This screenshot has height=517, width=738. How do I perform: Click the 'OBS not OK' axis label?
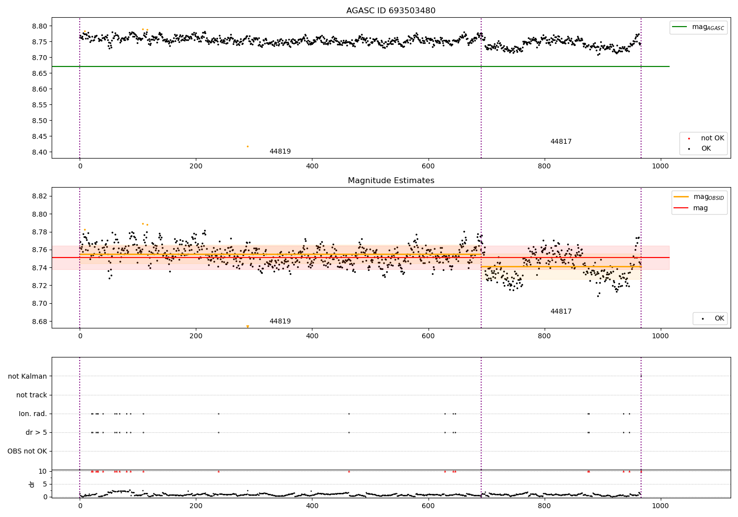click(27, 451)
